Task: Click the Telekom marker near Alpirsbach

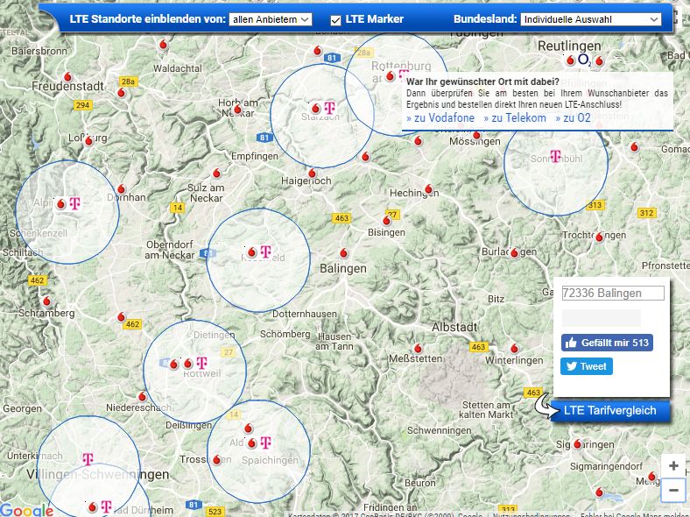Action: point(74,203)
